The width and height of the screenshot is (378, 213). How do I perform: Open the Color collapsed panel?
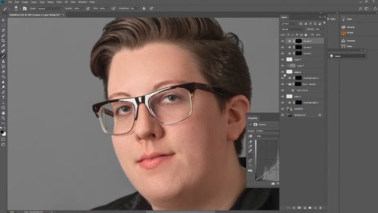click(332, 19)
